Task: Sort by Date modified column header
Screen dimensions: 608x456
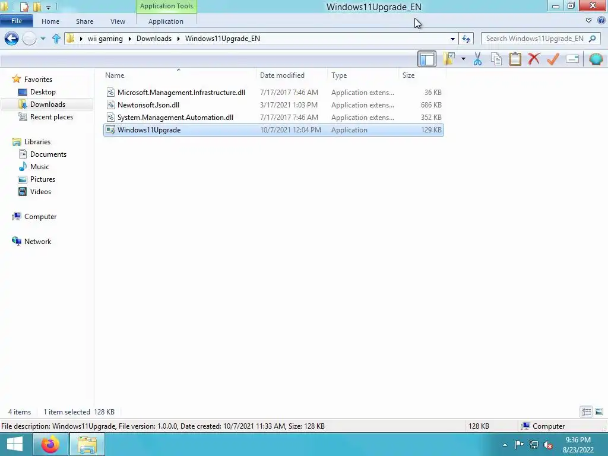Action: point(292,75)
